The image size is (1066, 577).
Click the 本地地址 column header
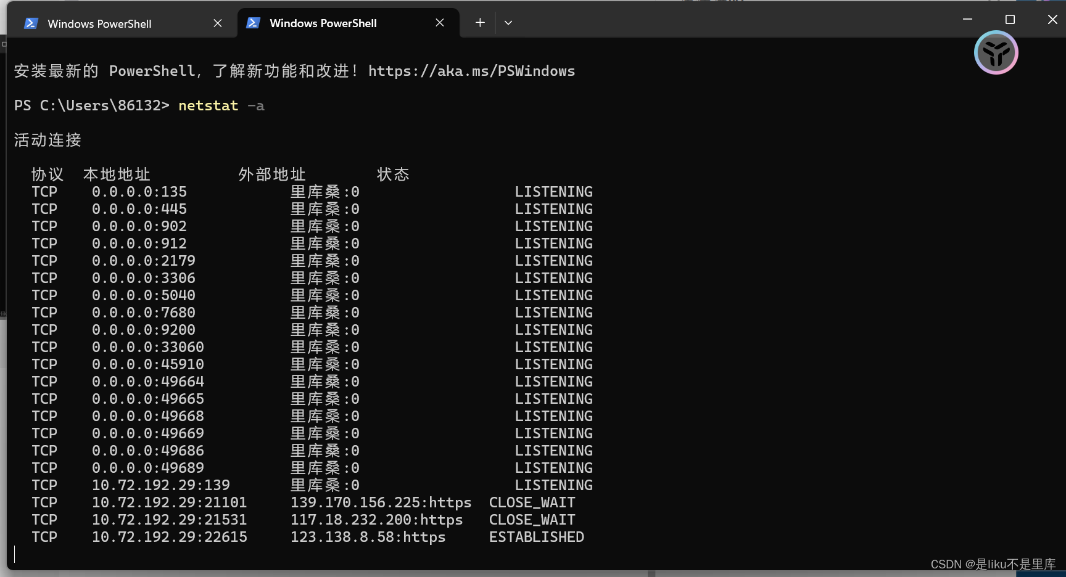117,174
